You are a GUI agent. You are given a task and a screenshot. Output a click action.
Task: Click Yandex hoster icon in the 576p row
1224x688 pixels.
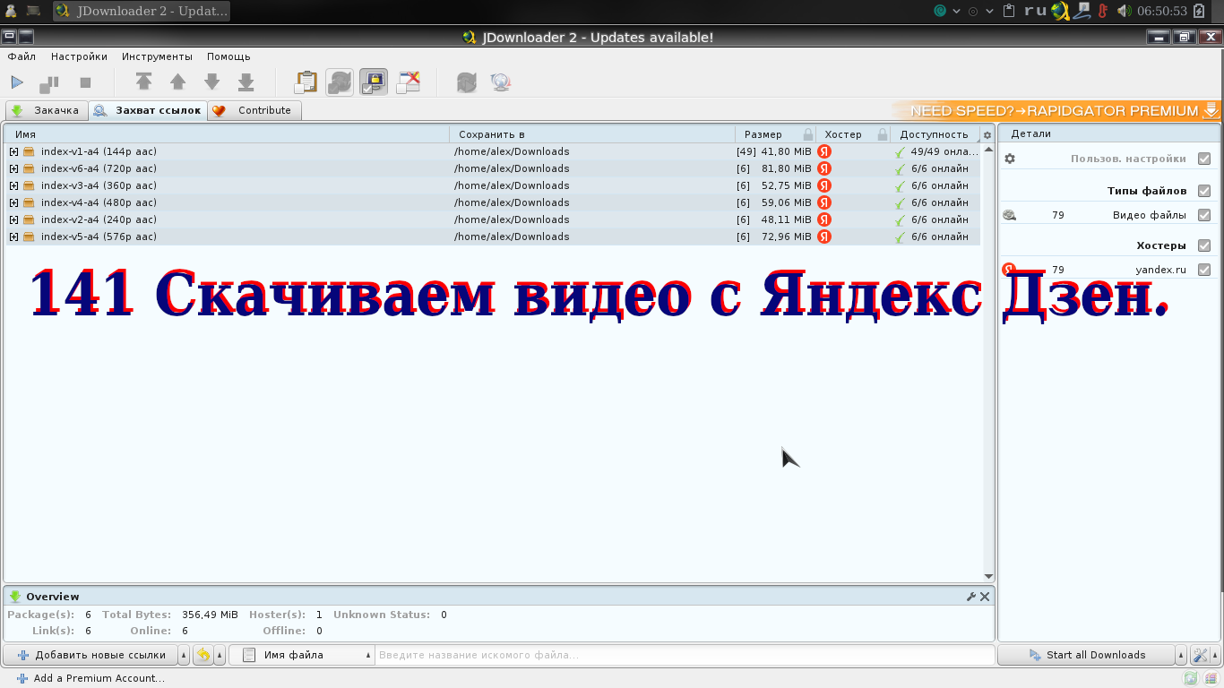(824, 236)
